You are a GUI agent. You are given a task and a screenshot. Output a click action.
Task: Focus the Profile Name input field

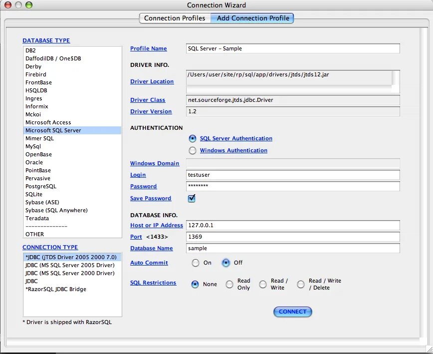pyautogui.click(x=293, y=48)
